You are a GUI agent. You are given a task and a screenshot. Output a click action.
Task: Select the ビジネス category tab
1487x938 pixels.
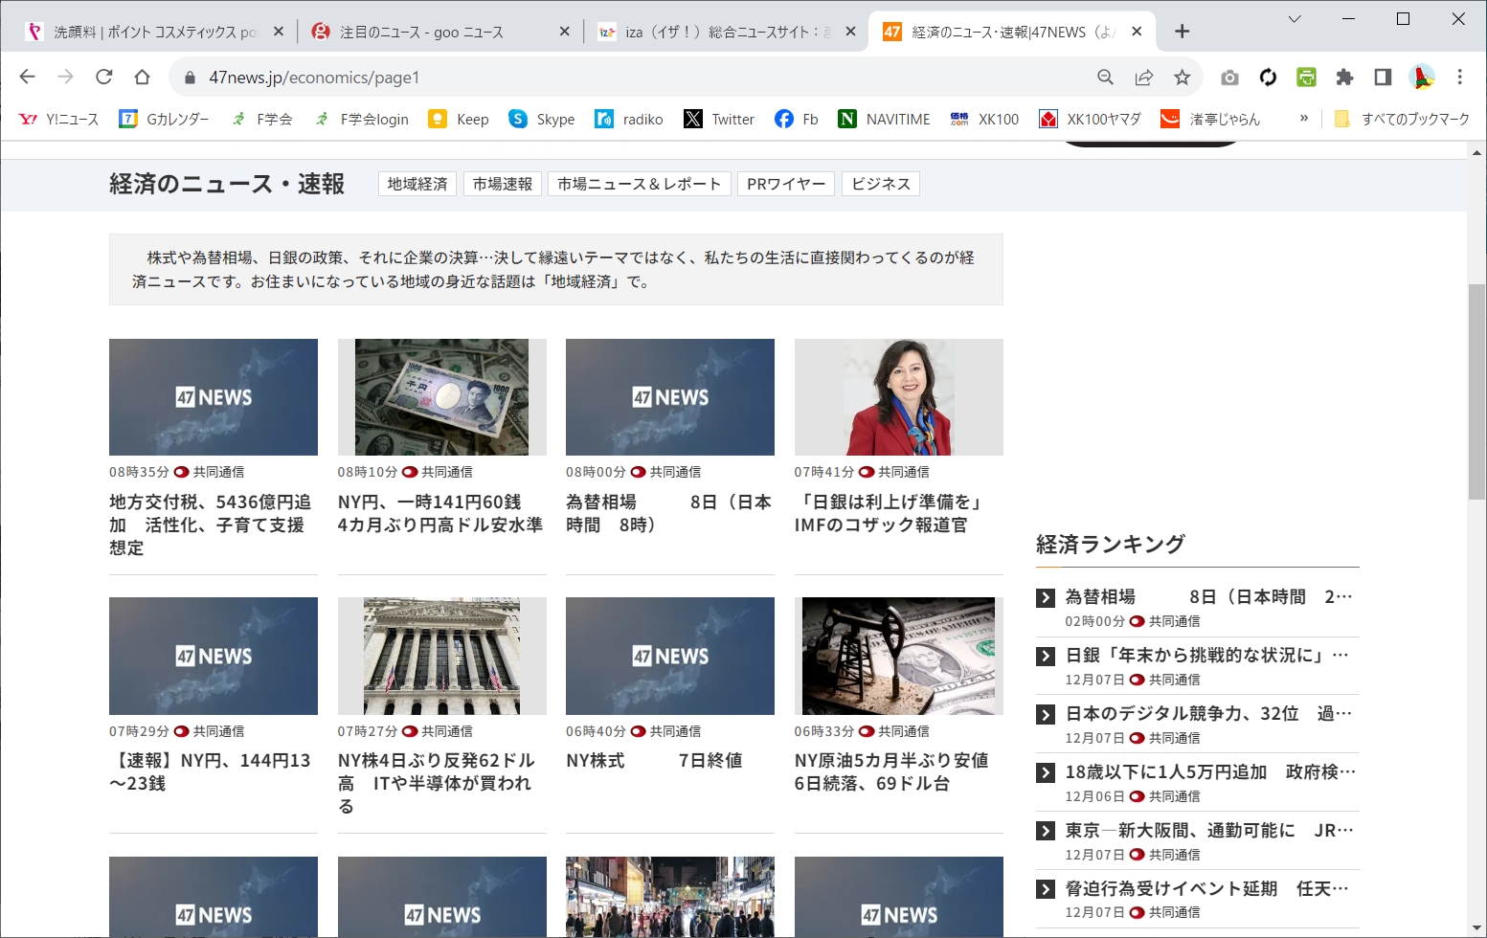coord(881,184)
